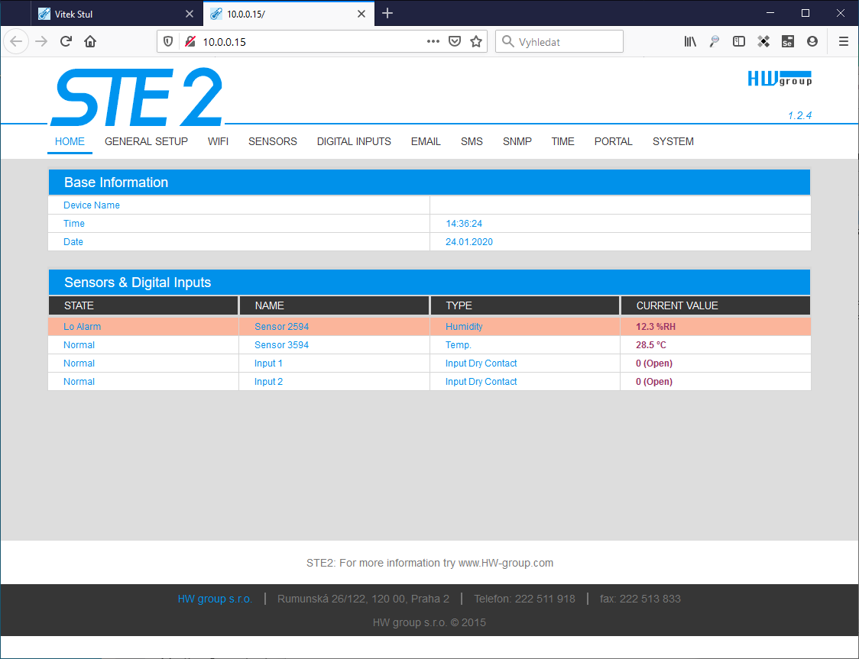859x659 pixels.
Task: Reload the page with the refresh icon
Action: pos(66,41)
